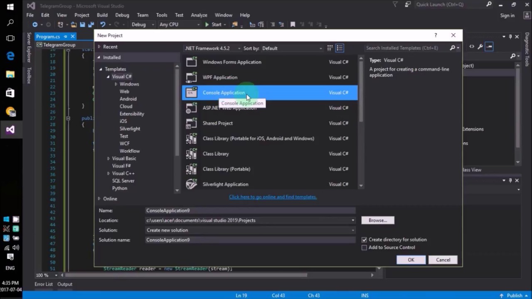Screen dimensions: 532x299
Task: Open the File menu
Action: 30,15
